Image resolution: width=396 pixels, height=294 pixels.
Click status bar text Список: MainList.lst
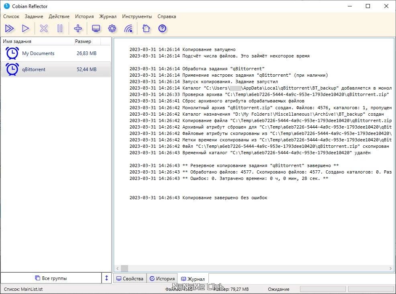[23, 289]
